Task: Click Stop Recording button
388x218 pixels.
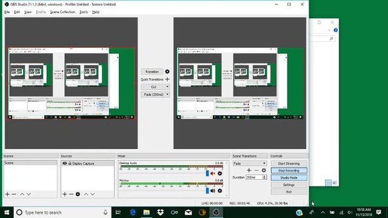Action: (x=289, y=171)
